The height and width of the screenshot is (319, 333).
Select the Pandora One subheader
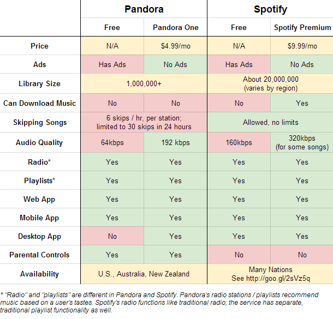point(175,27)
